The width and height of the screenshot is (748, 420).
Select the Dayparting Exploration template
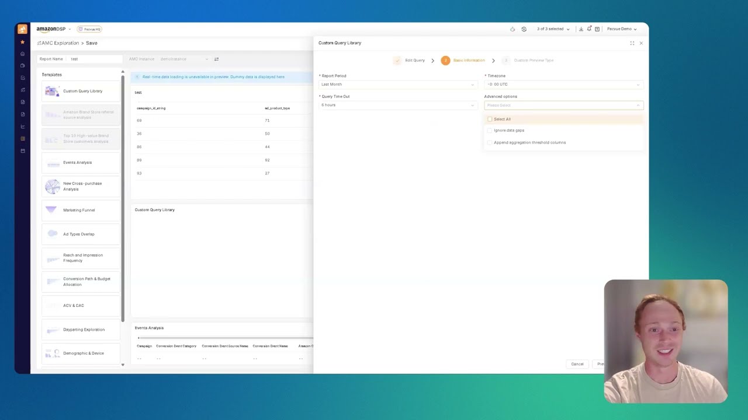tap(81, 330)
